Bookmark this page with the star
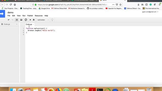Image resolution: width=162 pixels, height=91 pixels. click(120, 5)
